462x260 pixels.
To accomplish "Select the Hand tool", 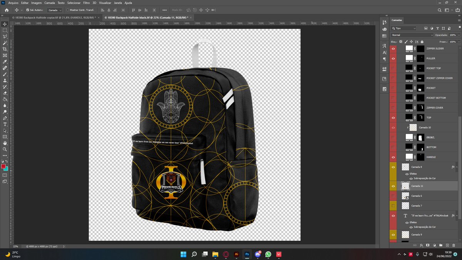I will tap(5, 143).
